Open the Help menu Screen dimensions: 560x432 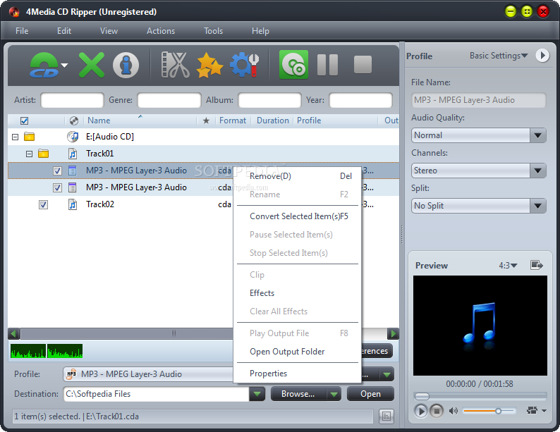[260, 31]
